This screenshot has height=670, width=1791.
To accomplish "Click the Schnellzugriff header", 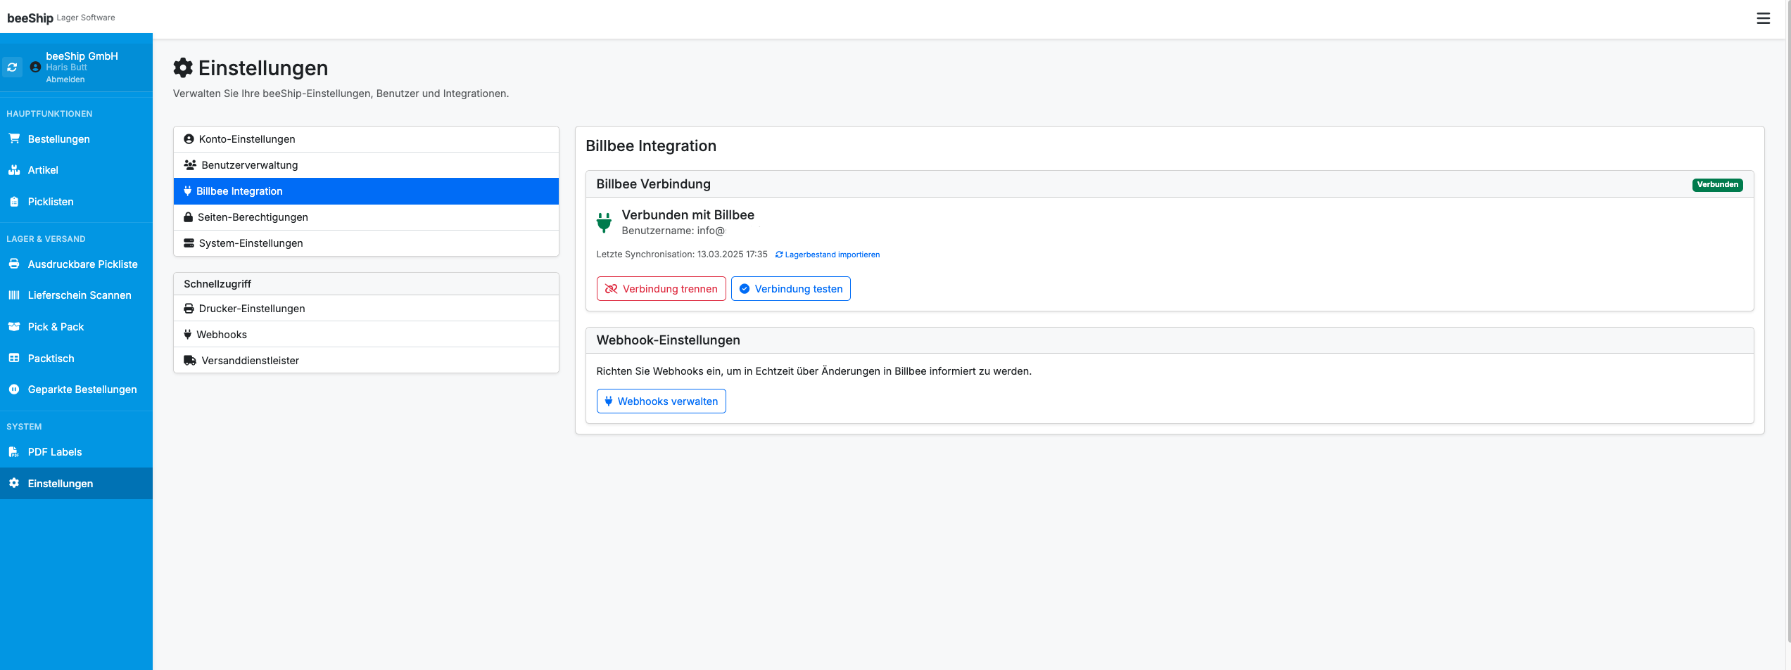I will 366,284.
